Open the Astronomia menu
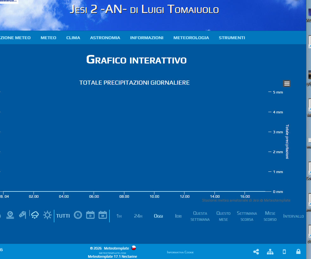The height and width of the screenshot is (259, 311). coord(105,38)
